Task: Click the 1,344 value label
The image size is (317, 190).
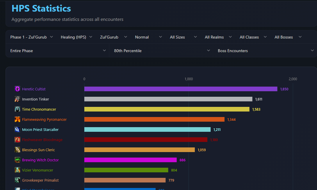Action: tap(231, 120)
